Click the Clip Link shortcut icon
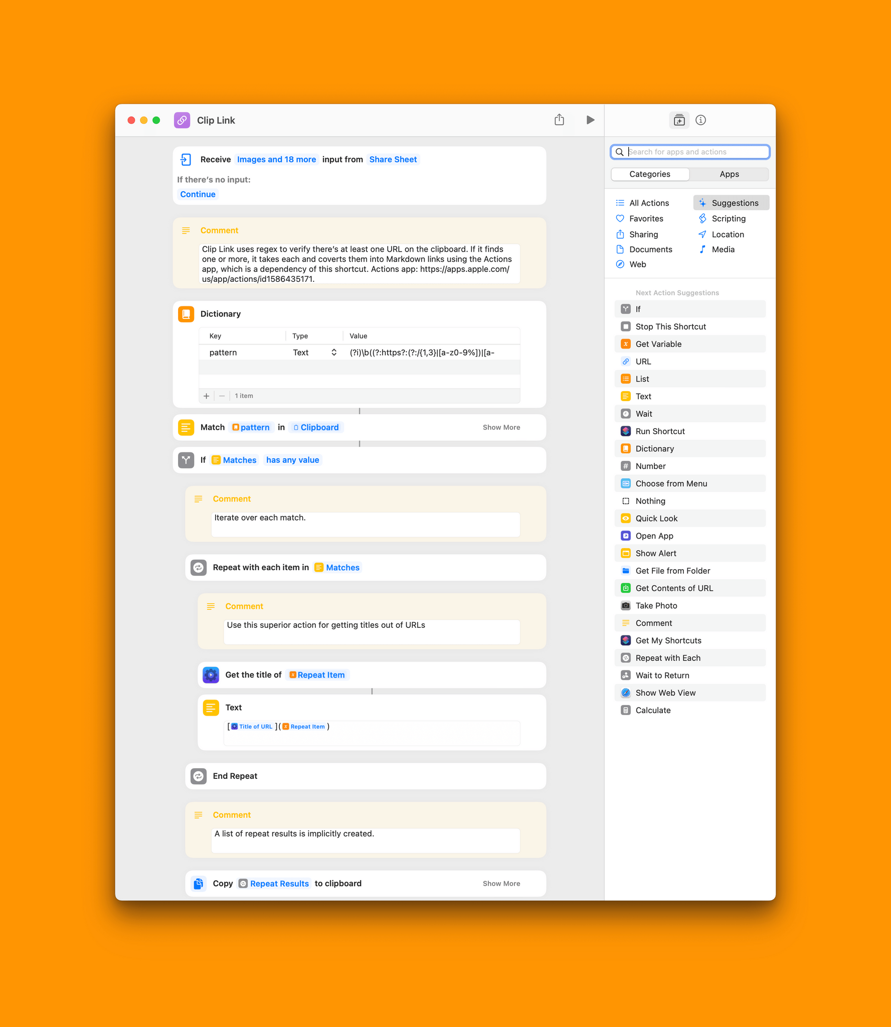This screenshot has height=1027, width=891. pos(182,120)
